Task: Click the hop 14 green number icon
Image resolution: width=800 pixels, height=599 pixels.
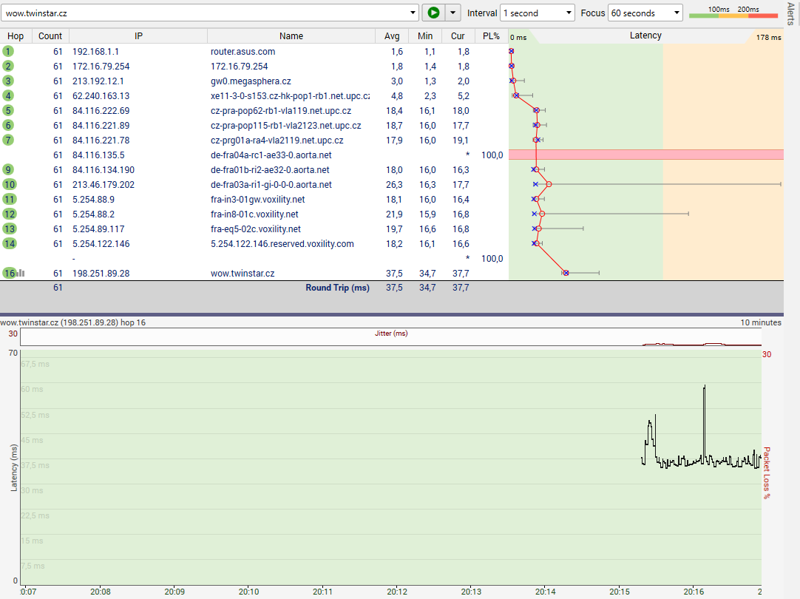Action: pos(9,243)
